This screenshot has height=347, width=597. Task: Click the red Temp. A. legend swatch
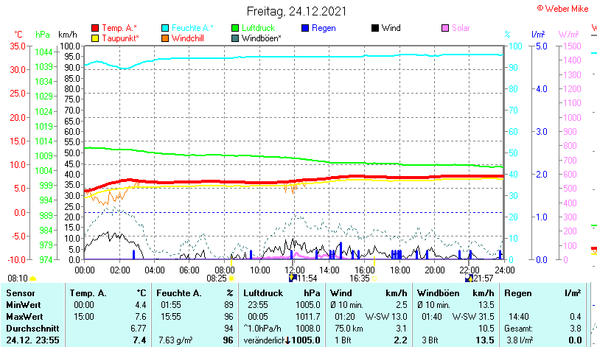pyautogui.click(x=95, y=28)
